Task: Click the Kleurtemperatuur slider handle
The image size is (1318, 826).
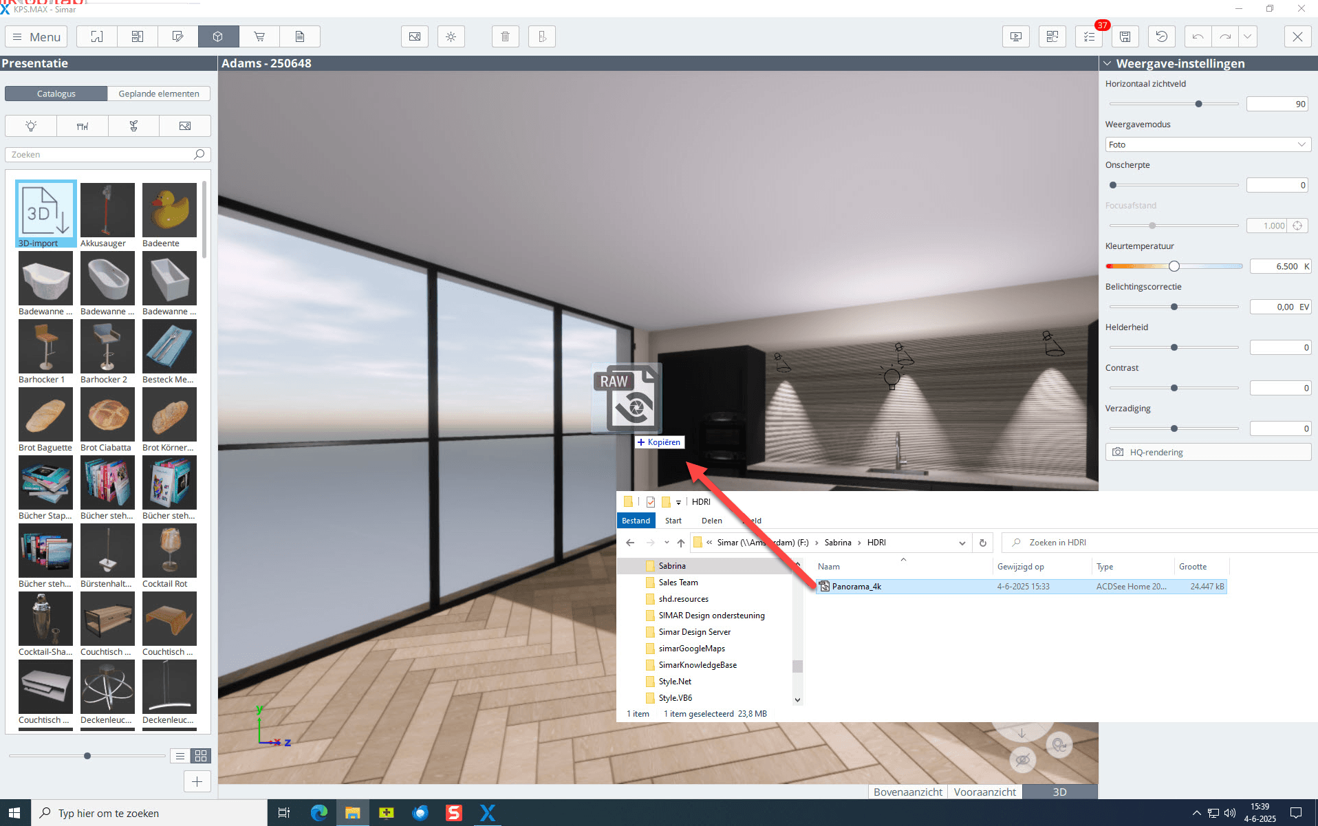Action: pyautogui.click(x=1174, y=266)
